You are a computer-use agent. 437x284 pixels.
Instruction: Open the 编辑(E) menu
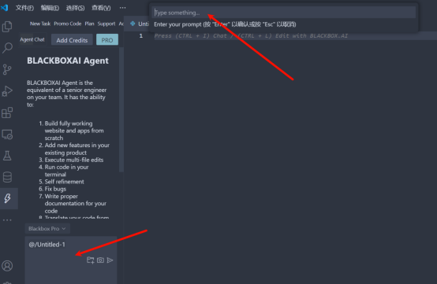point(50,8)
